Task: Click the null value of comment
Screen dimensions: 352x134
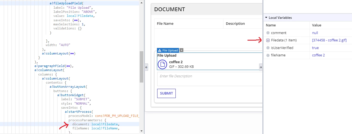Action: pyautogui.click(x=315, y=33)
